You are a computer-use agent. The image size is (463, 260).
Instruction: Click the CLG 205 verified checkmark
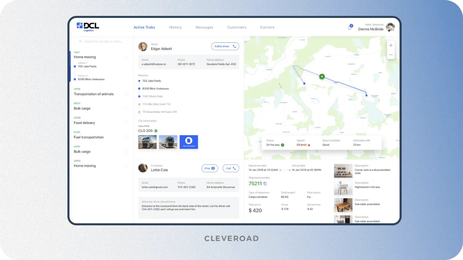pyautogui.click(x=156, y=131)
